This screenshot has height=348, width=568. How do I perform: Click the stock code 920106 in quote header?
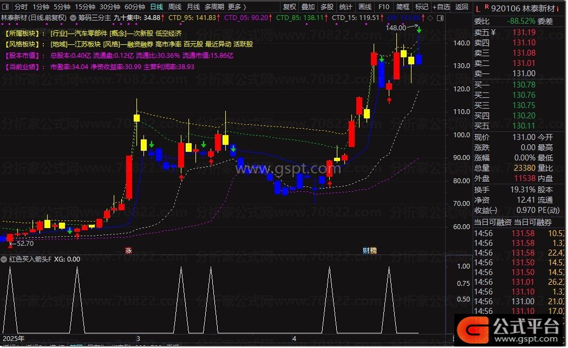[x=506, y=9]
